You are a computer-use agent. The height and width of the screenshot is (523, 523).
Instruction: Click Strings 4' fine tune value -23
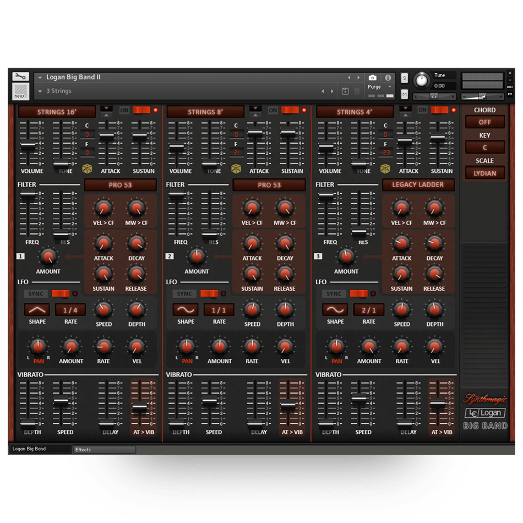pos(385,152)
